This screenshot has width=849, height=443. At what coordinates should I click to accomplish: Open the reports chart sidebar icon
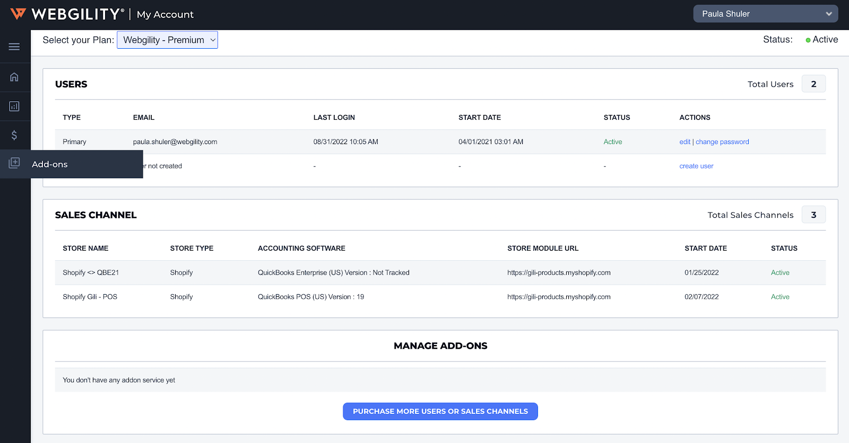(14, 107)
